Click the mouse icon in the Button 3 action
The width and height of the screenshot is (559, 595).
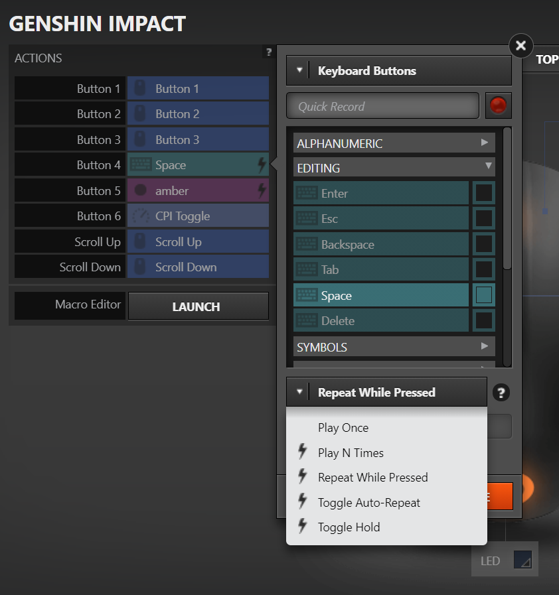coord(140,139)
